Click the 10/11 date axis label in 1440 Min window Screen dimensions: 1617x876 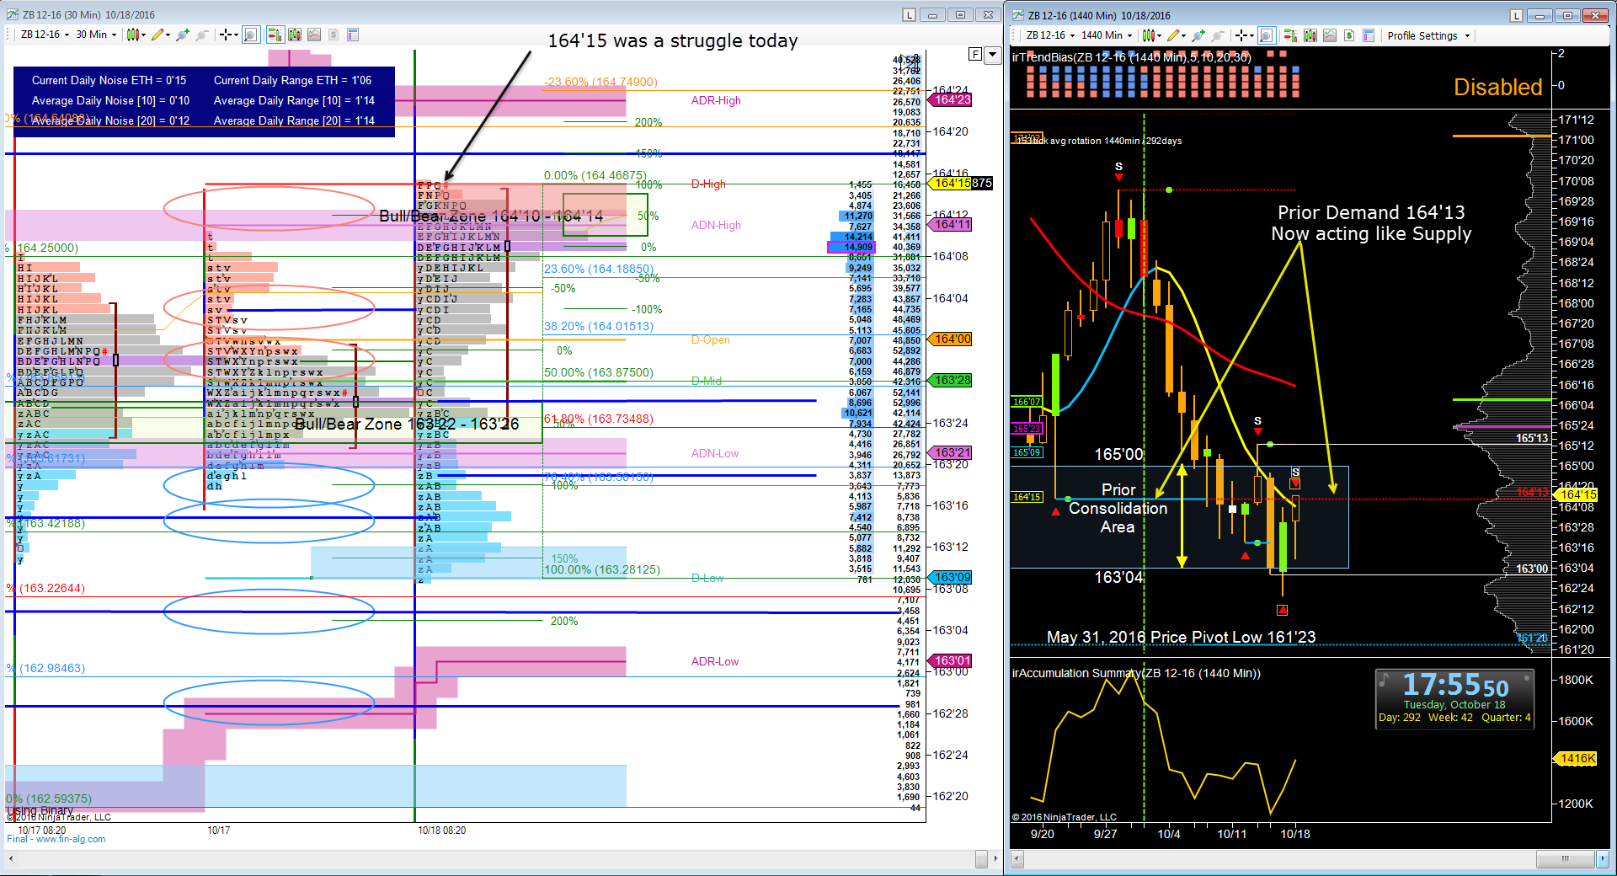pos(1231,834)
